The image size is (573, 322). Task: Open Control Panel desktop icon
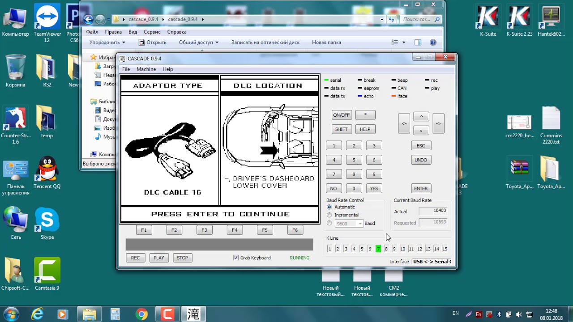pos(15,177)
